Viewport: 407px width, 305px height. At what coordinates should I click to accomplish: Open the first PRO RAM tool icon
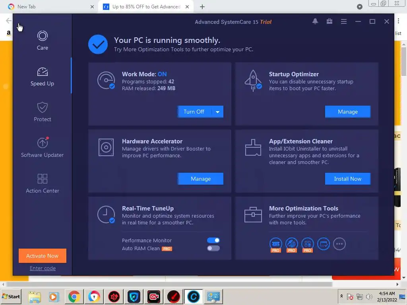[x=276, y=244]
